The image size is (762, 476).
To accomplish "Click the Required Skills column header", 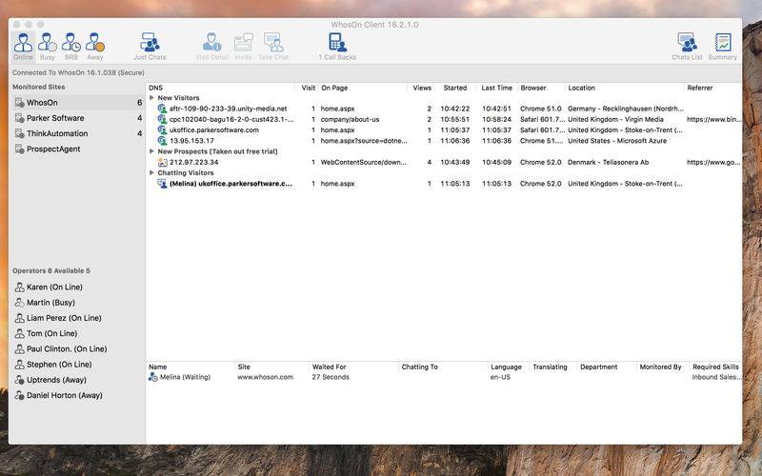I will click(715, 367).
